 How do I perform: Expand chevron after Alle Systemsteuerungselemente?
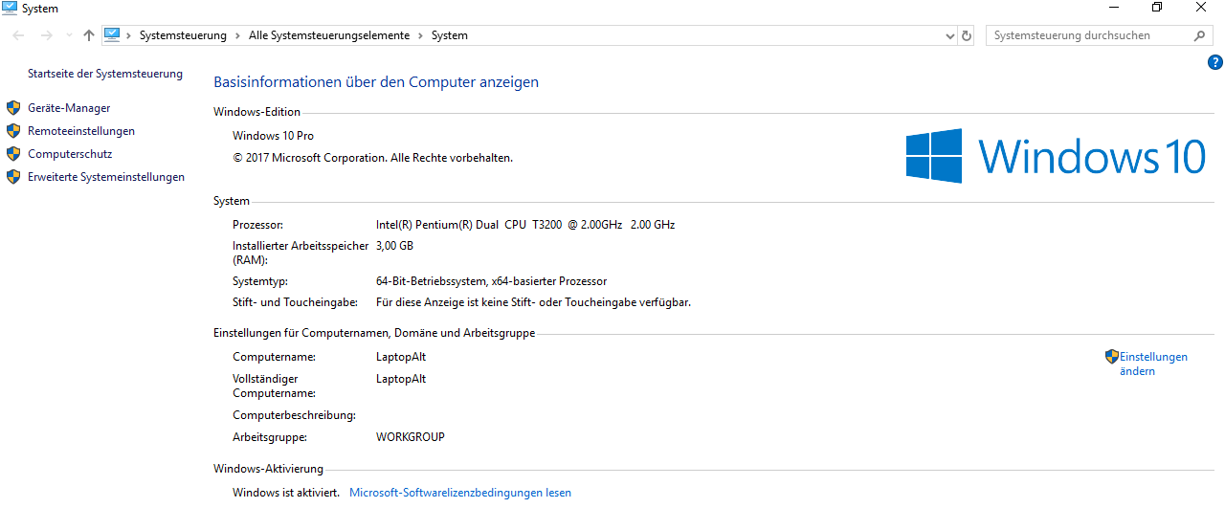pyautogui.click(x=419, y=35)
